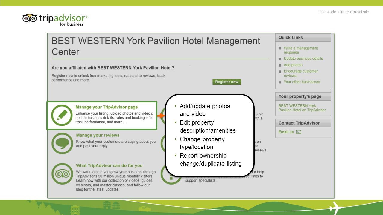
Task: Click the Change property type/location bullet
Action: pyautogui.click(x=202, y=143)
